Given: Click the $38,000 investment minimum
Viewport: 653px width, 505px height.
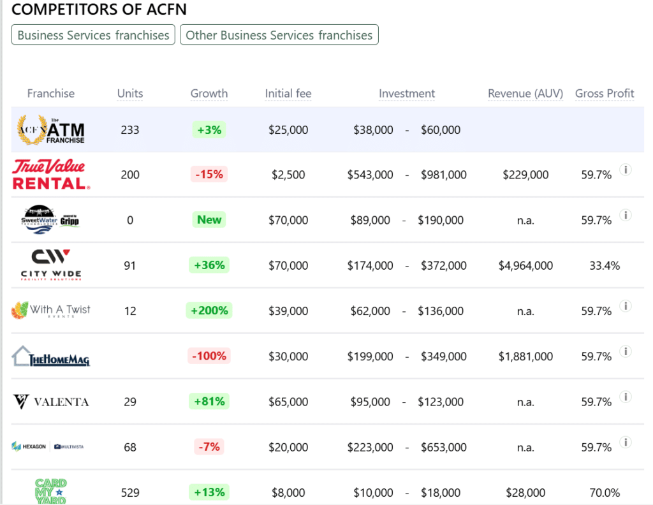Looking at the screenshot, I should [x=373, y=130].
